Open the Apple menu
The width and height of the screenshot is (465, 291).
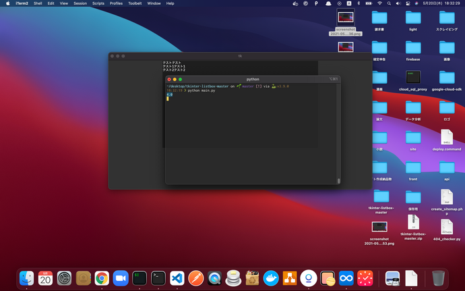point(7,3)
